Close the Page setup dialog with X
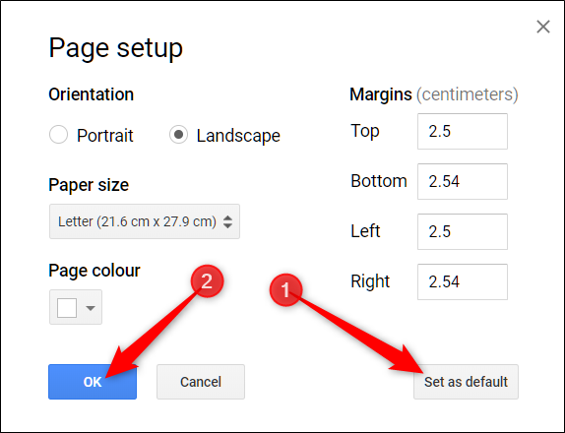 [x=543, y=27]
